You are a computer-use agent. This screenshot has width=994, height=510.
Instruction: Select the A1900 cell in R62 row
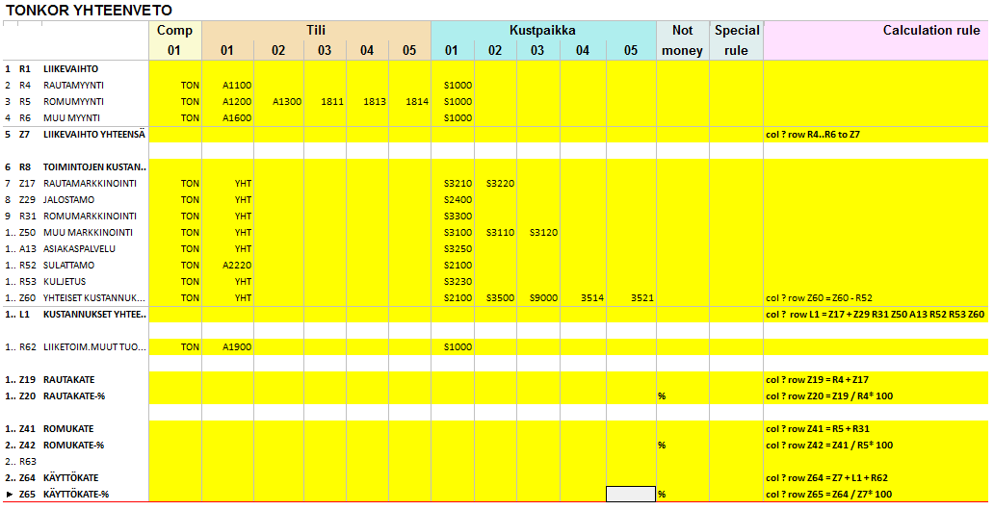coord(237,347)
